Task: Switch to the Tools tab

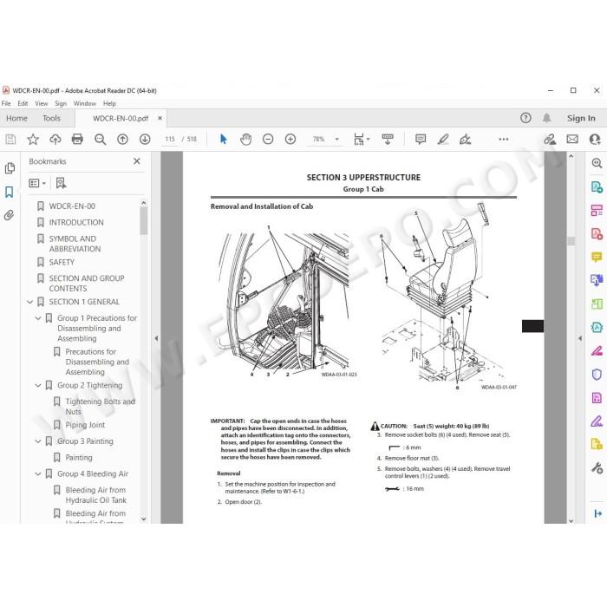Action: pos(51,118)
